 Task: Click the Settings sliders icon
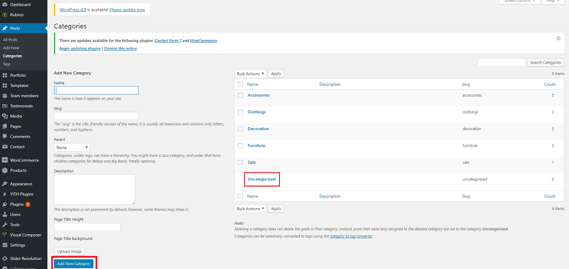pyautogui.click(x=5, y=245)
